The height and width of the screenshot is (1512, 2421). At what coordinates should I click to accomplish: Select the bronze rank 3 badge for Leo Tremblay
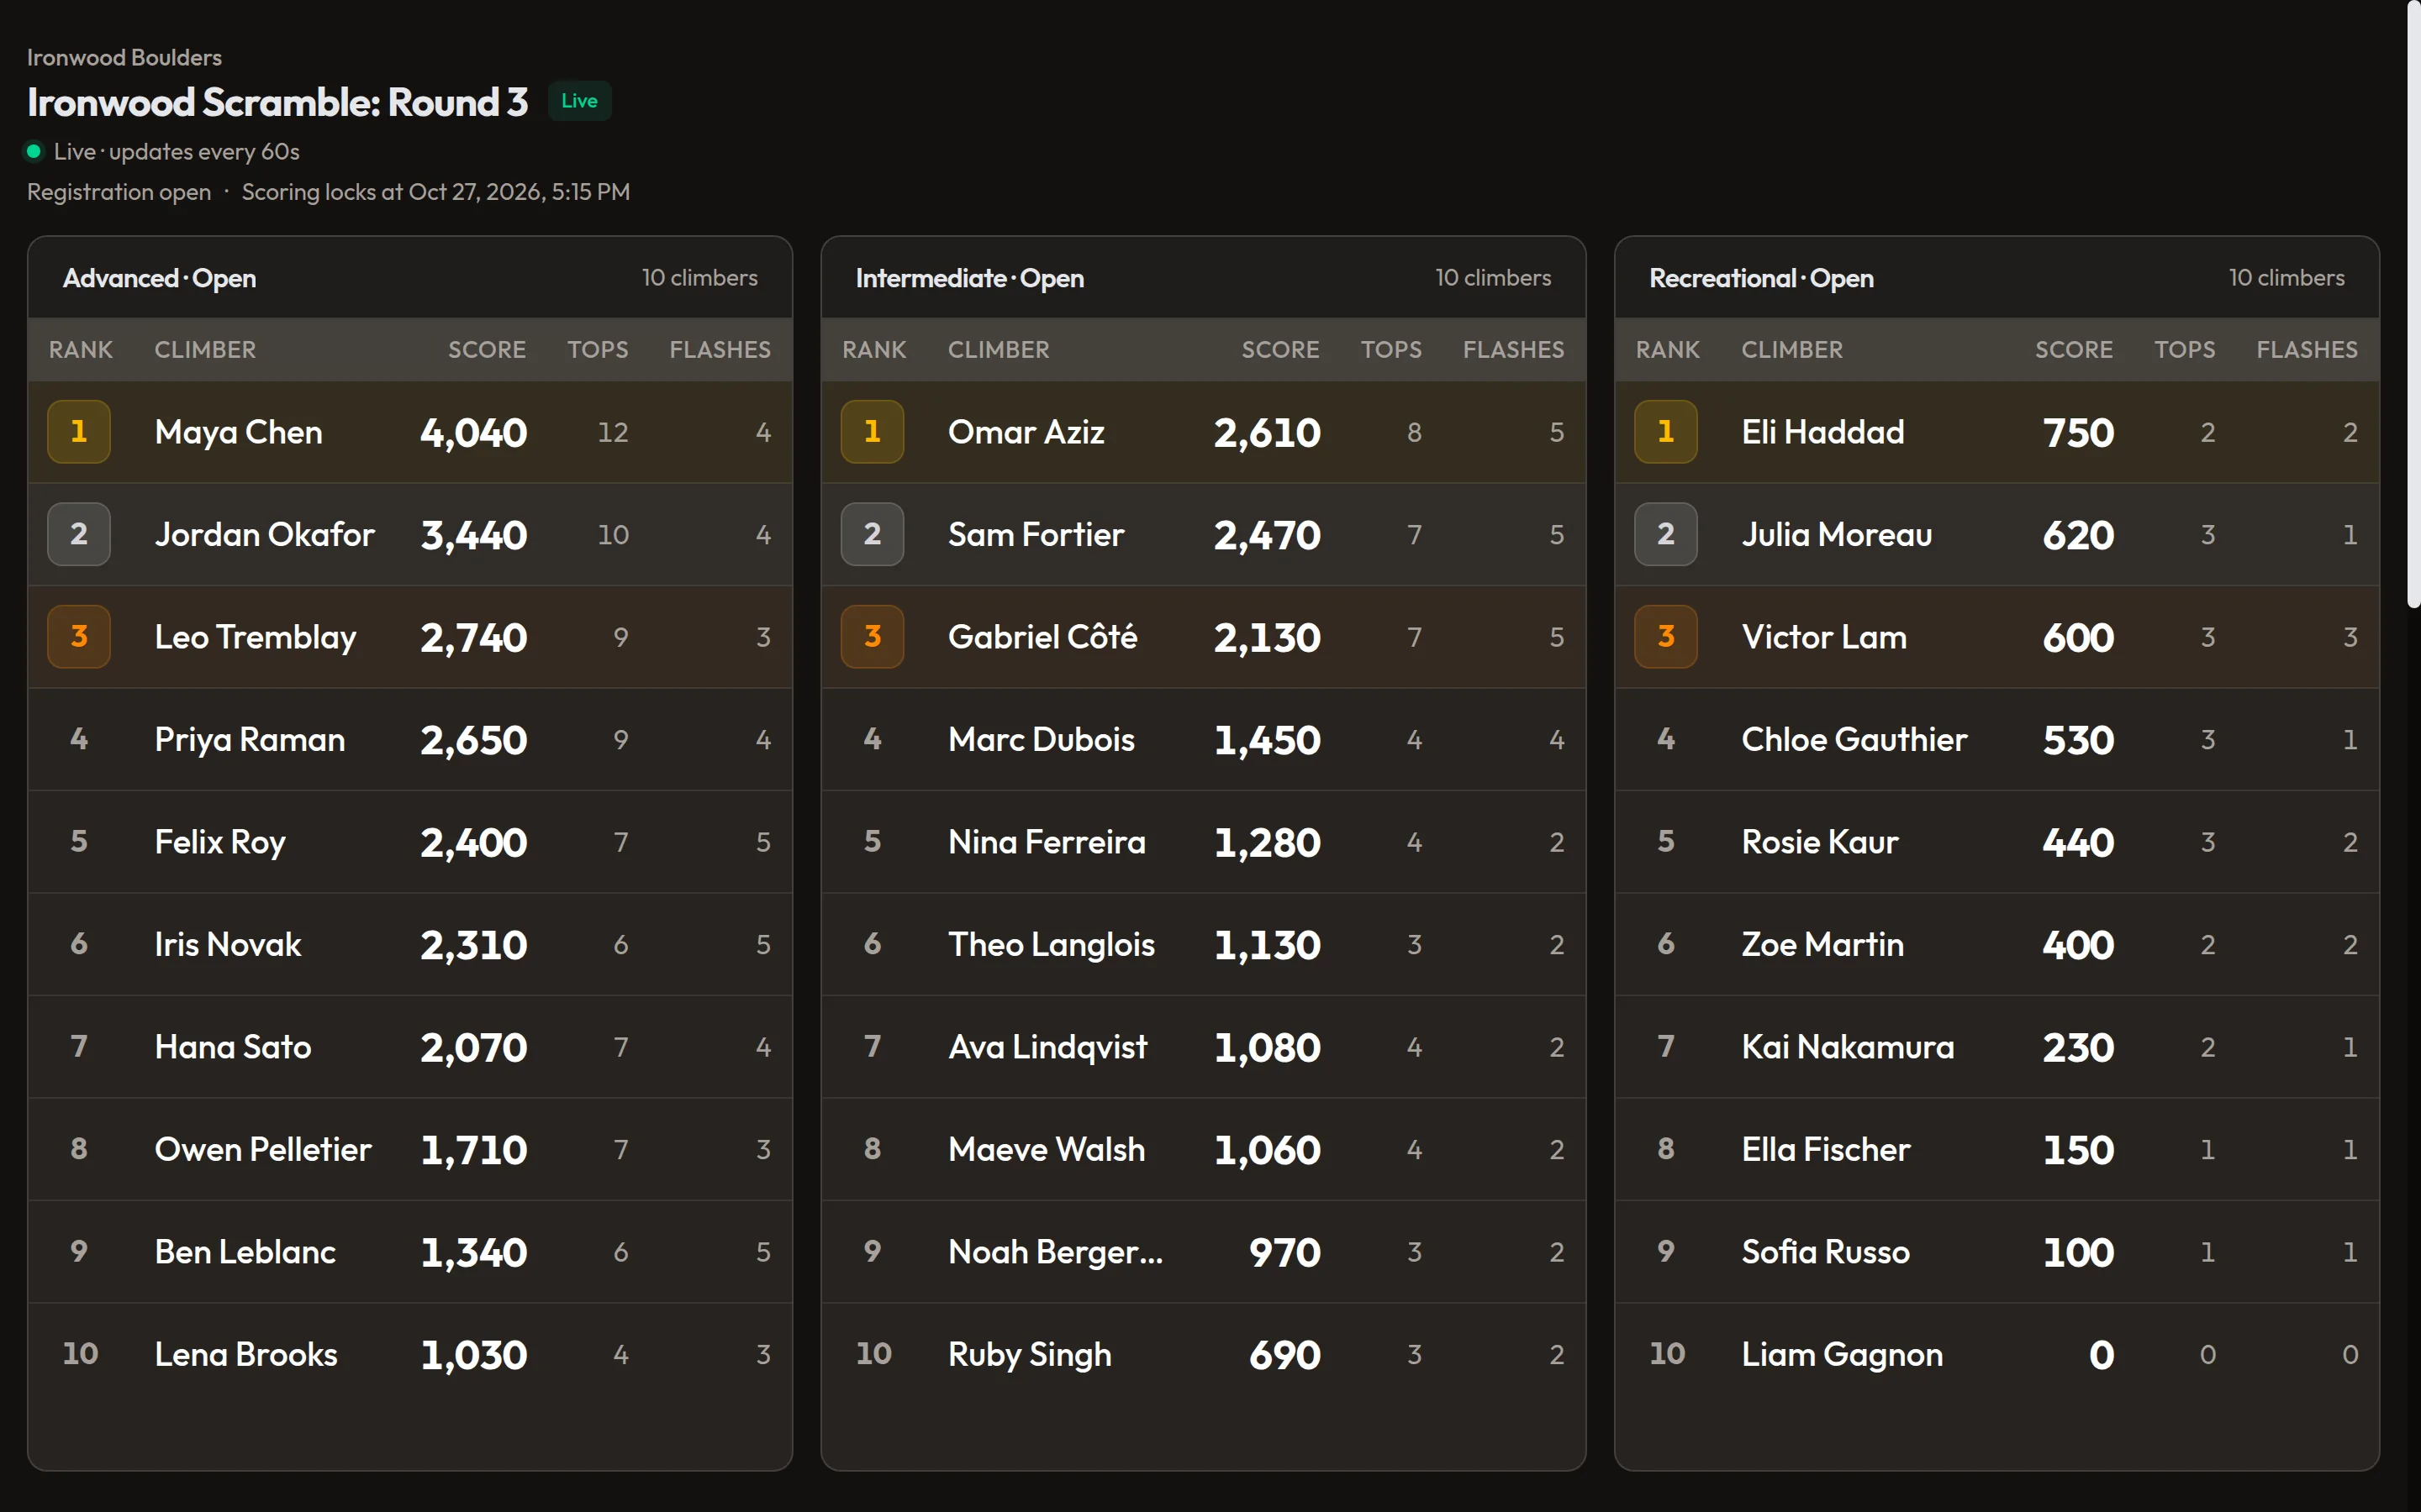(79, 637)
